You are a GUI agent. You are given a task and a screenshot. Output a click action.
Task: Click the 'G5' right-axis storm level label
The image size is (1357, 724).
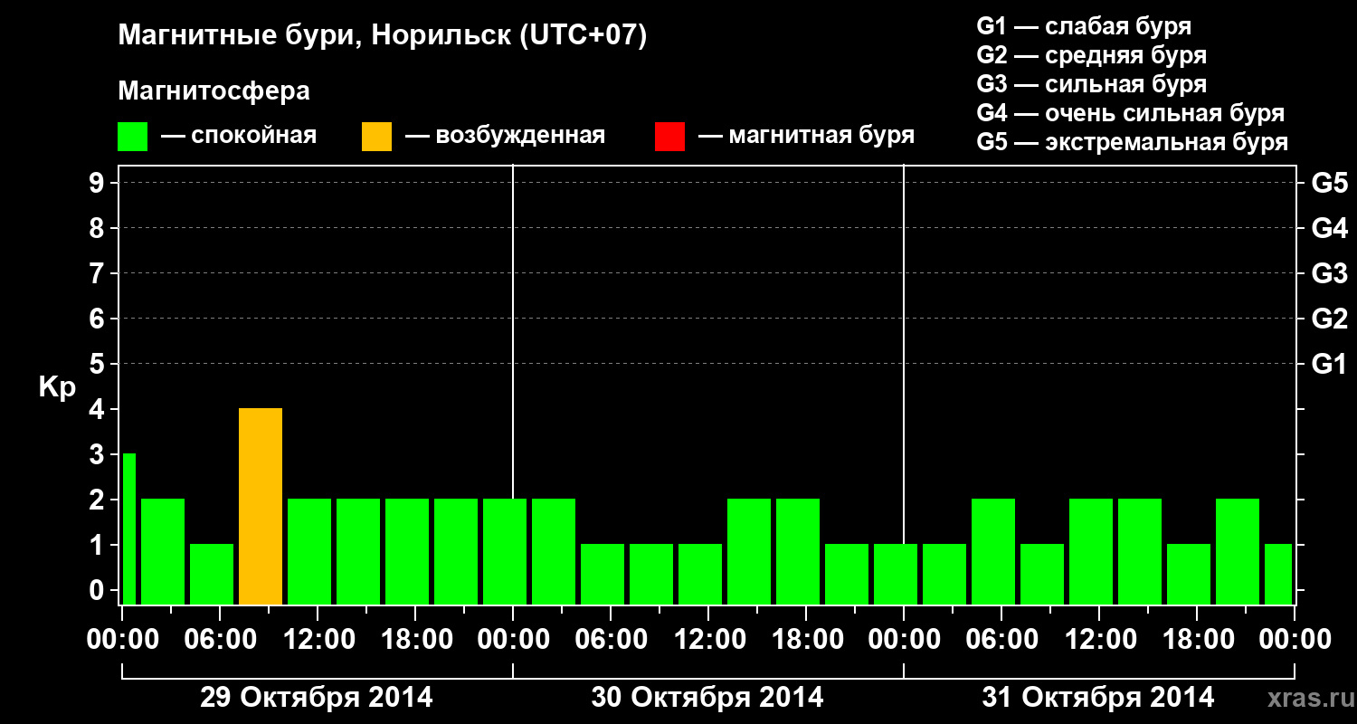pos(1329,183)
